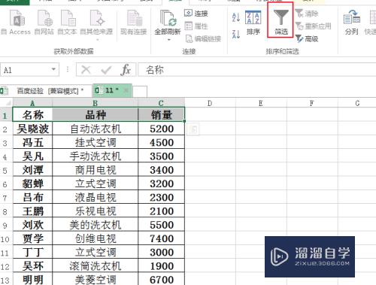The image size is (376, 285).
Task: Cancel formula entry with X button
Action: 86,70
